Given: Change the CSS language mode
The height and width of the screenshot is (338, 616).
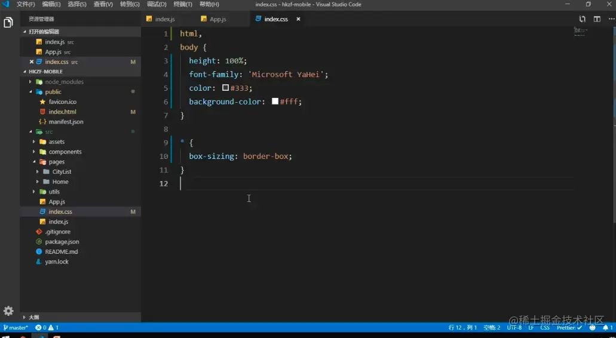Looking at the screenshot, I should click(545, 327).
